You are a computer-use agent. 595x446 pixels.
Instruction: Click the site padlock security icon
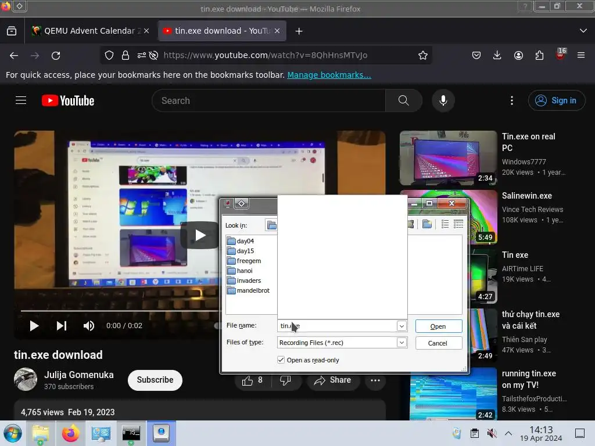click(x=126, y=55)
